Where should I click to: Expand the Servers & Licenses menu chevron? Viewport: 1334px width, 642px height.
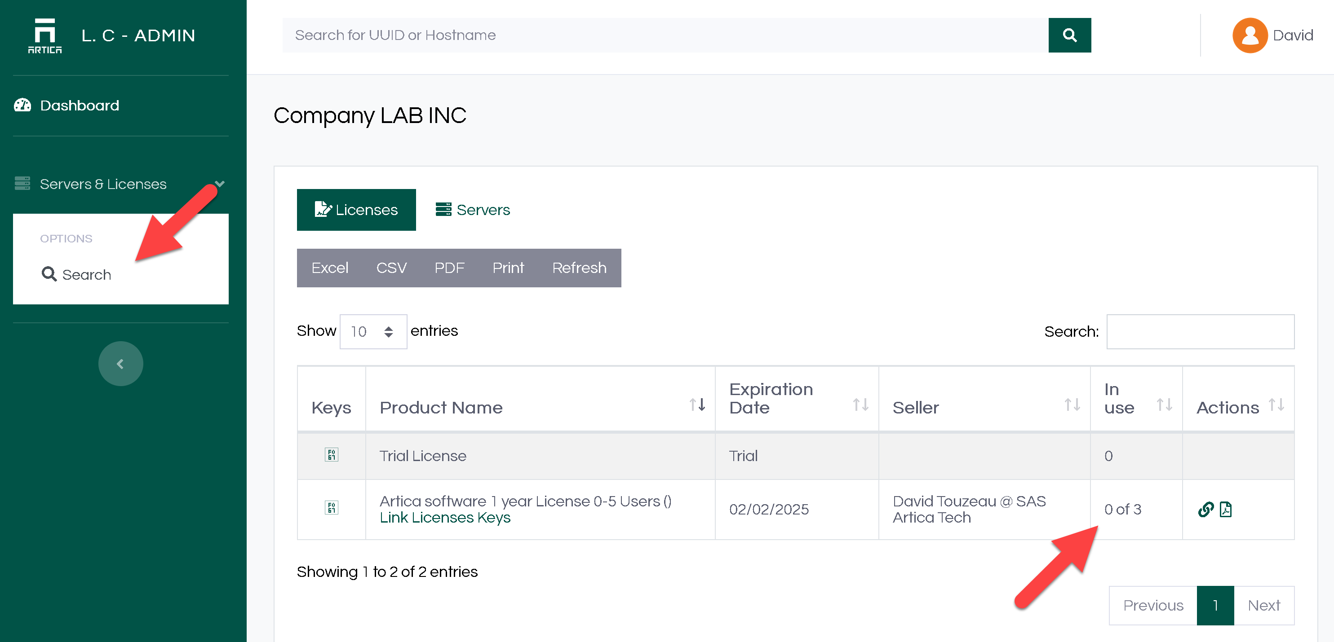click(x=220, y=184)
